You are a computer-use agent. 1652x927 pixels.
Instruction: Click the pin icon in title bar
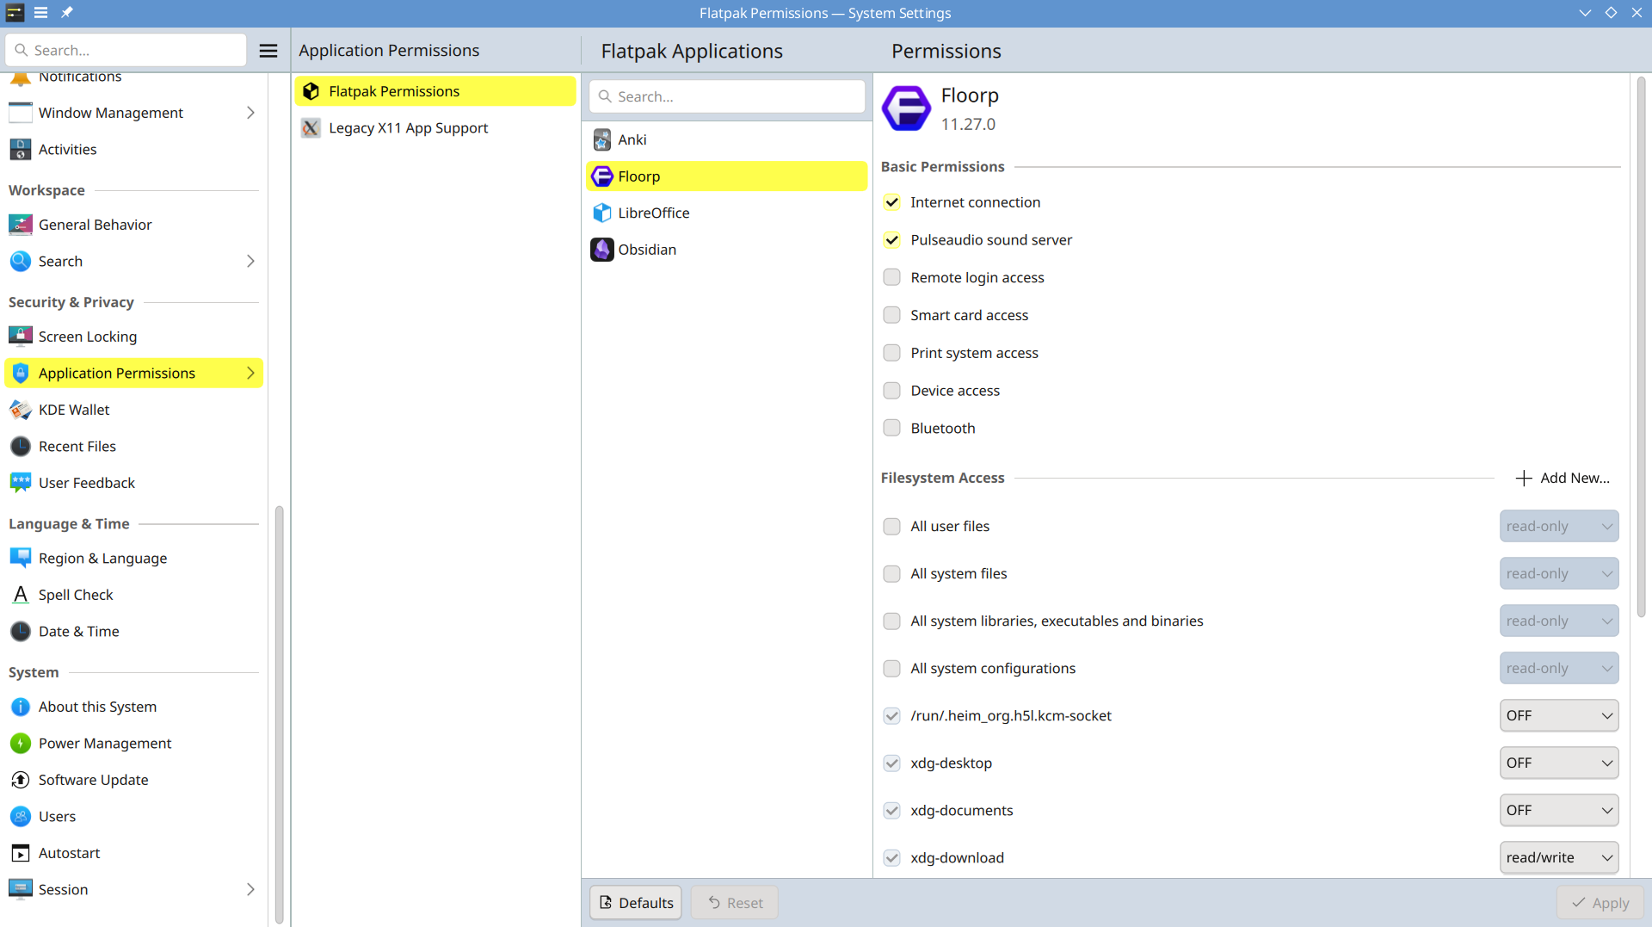pos(67,13)
